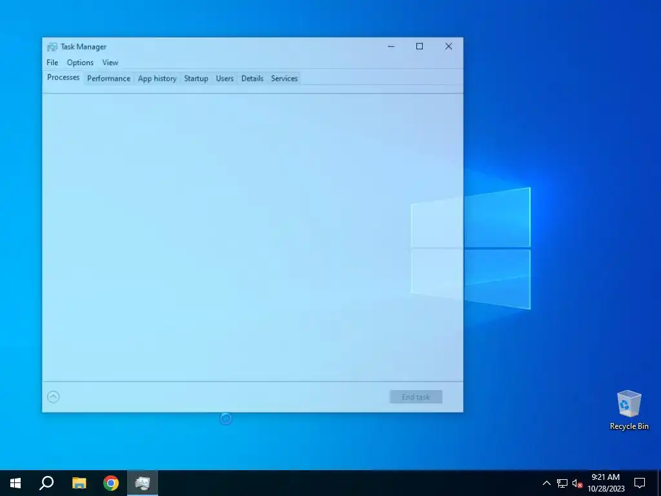Click the muted volume tray icon
The height and width of the screenshot is (496, 661).
(577, 483)
